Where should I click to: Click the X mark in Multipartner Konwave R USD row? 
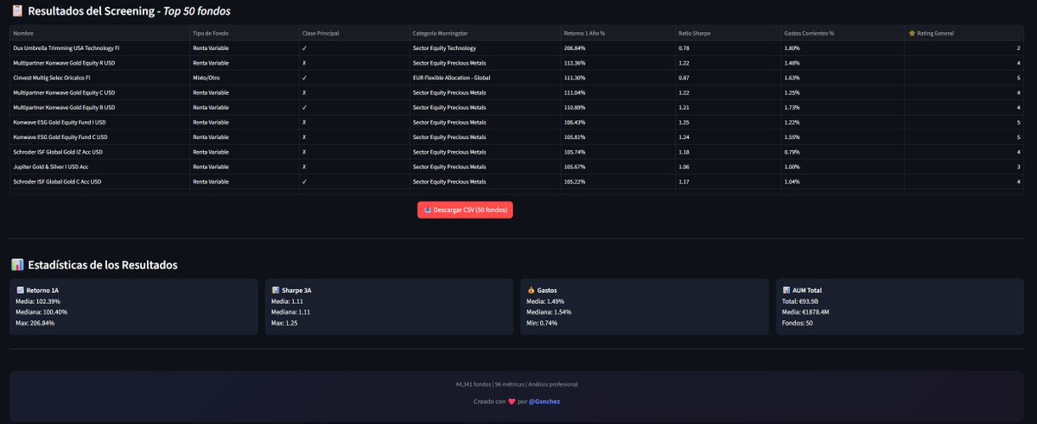click(x=304, y=63)
